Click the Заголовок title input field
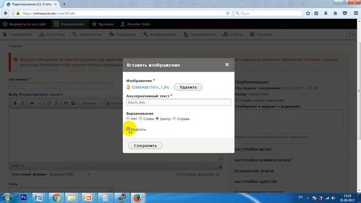 click(x=61, y=86)
